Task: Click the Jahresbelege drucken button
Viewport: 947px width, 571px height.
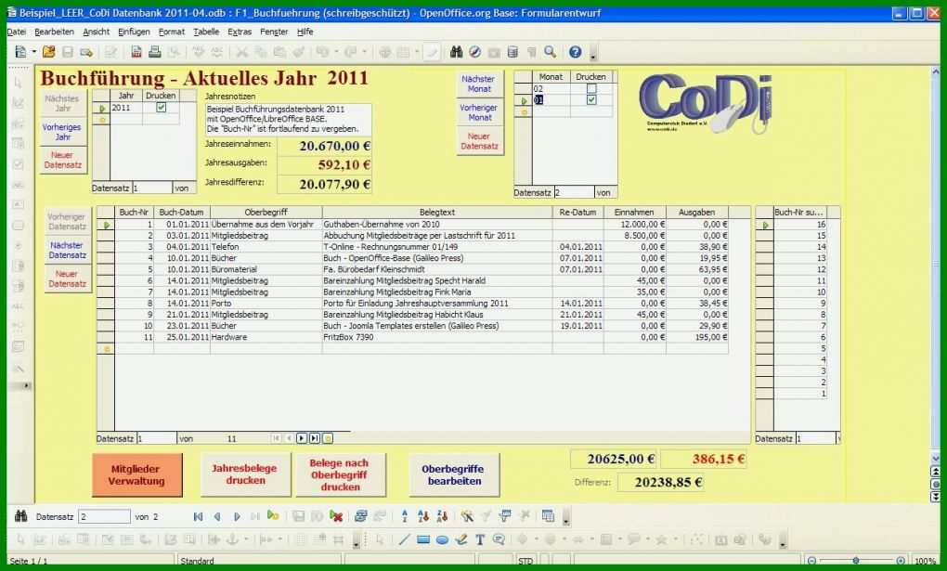Action: tap(244, 474)
